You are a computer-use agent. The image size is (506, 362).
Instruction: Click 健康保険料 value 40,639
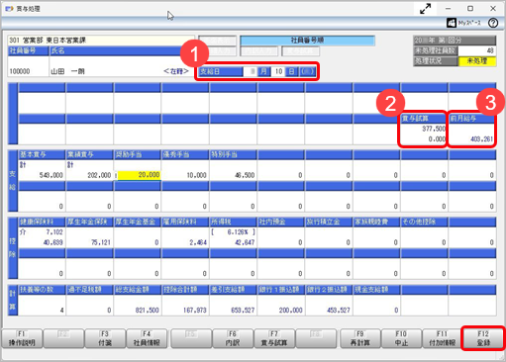[52, 242]
